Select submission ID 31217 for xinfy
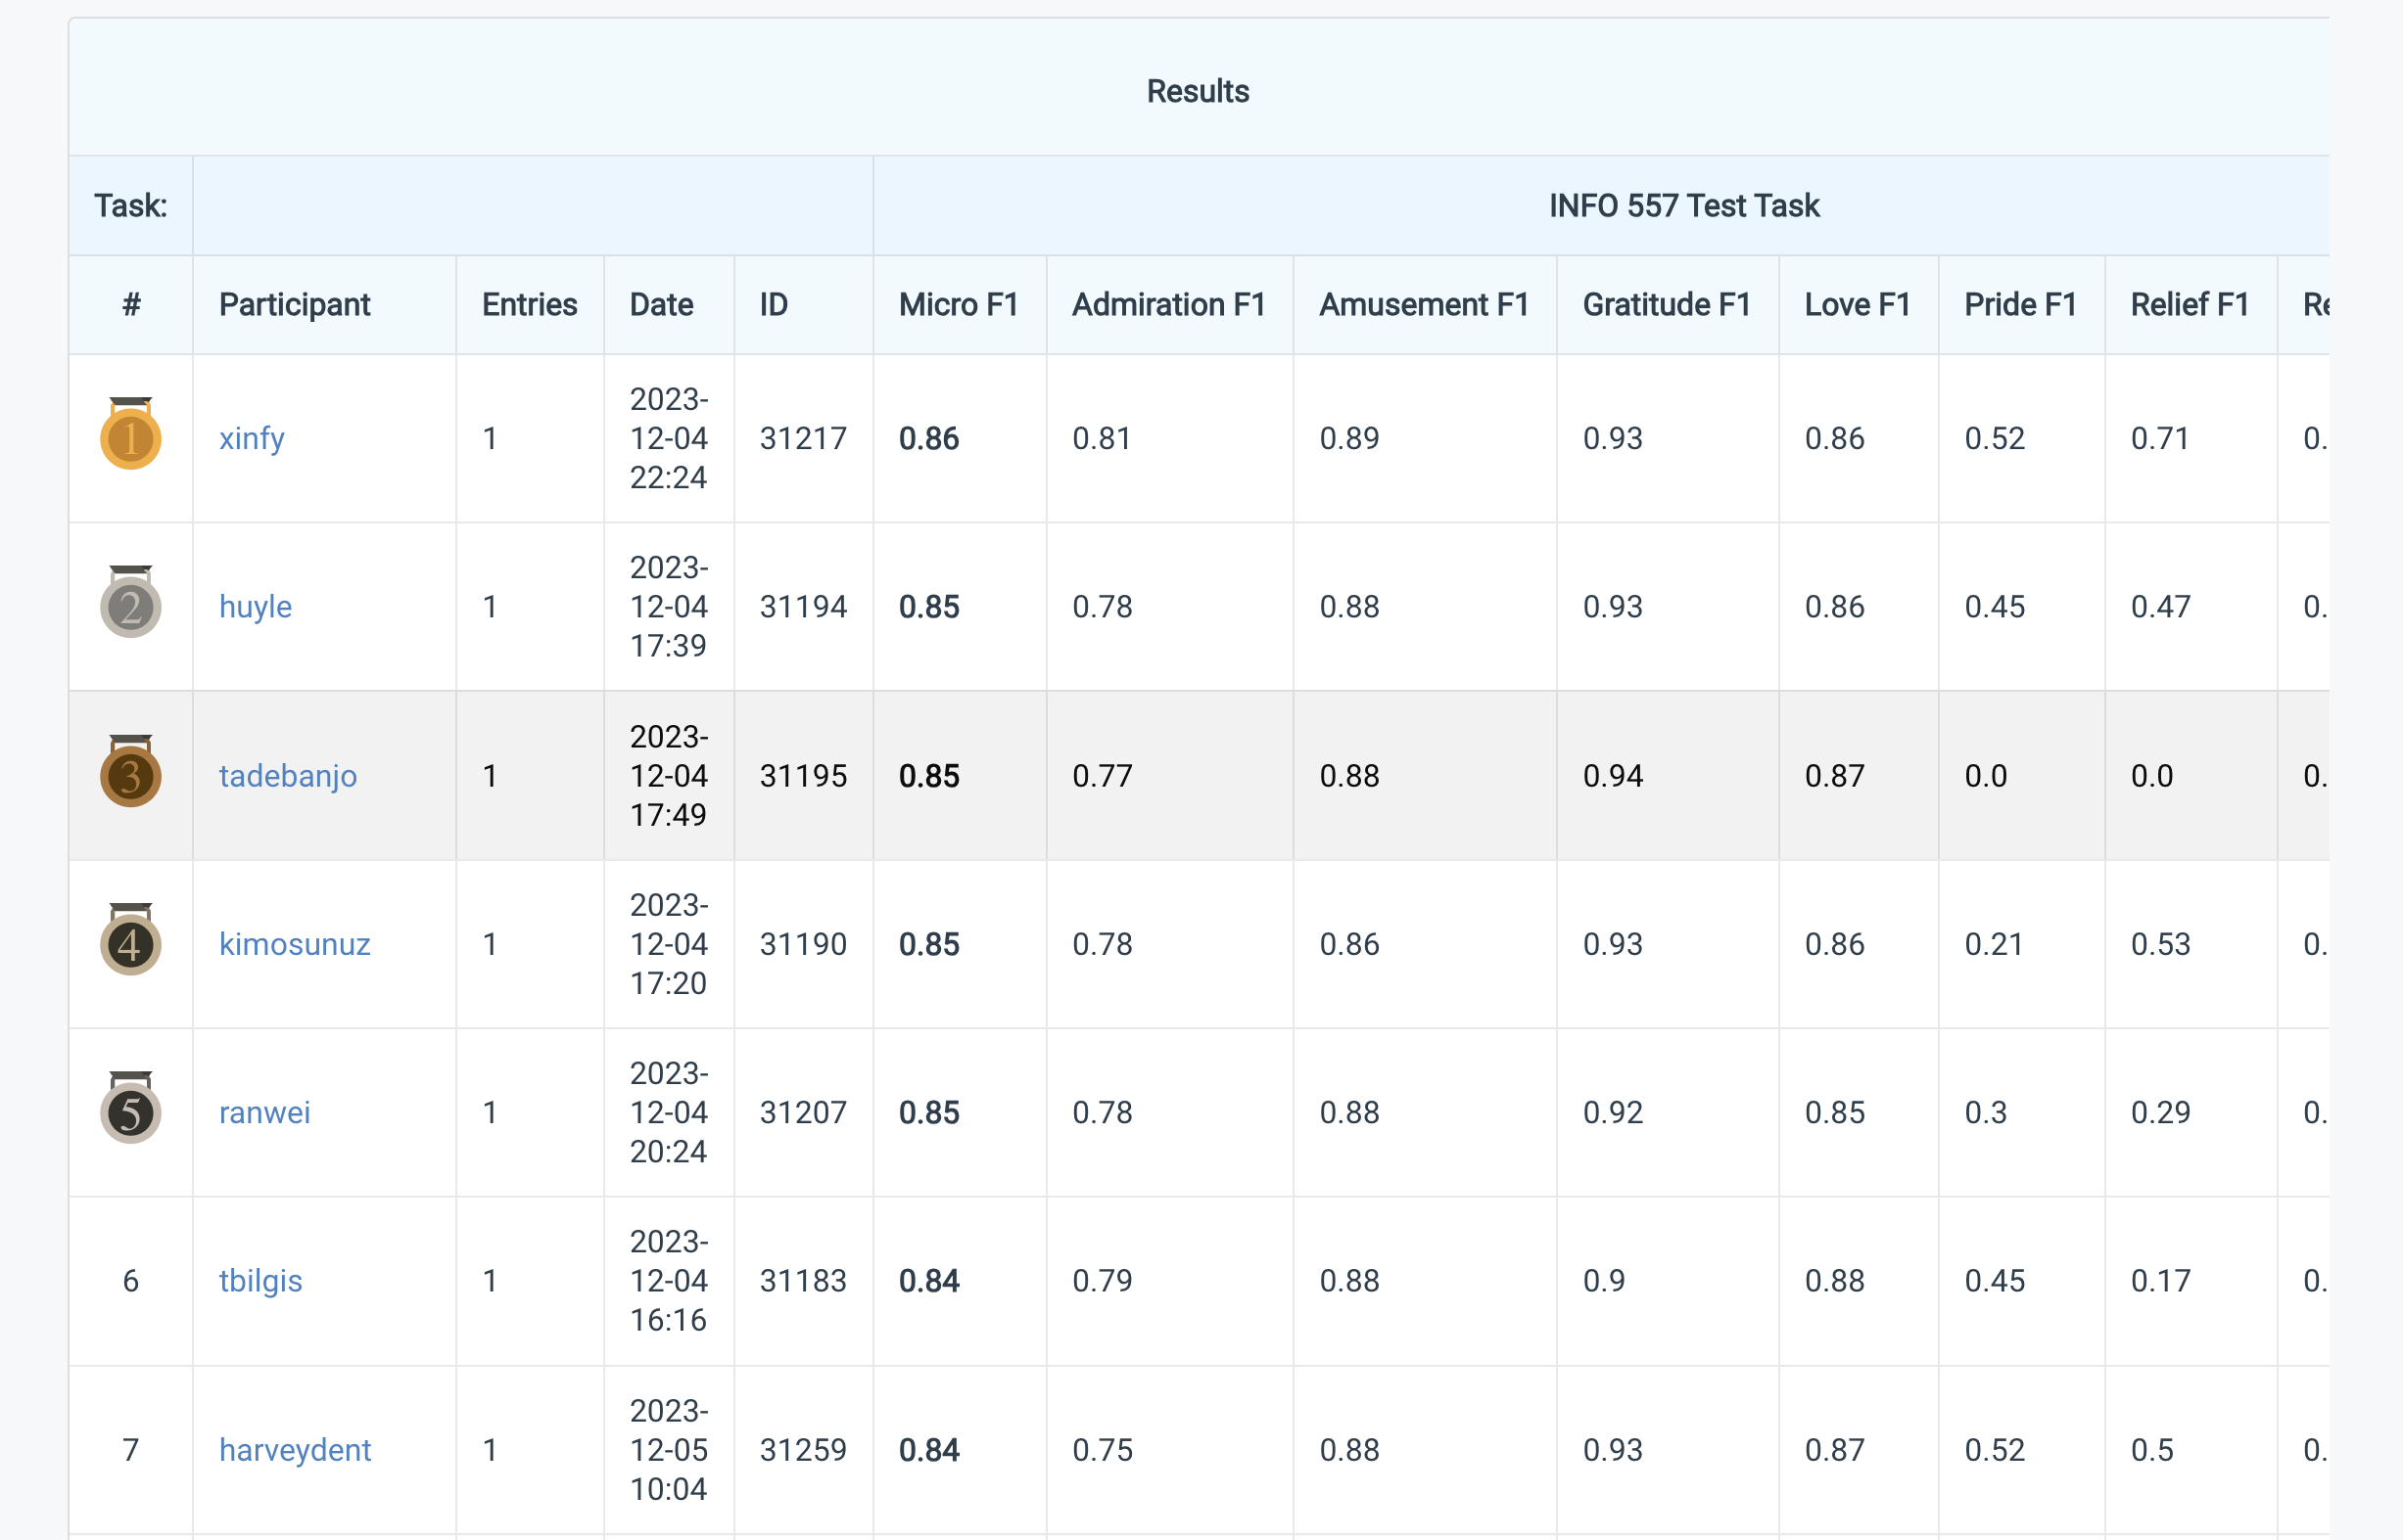This screenshot has height=1540, width=2403. pos(803,438)
